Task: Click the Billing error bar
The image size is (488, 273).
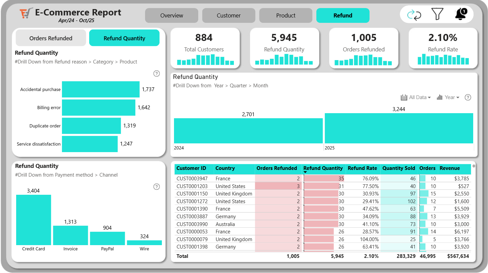Action: [99, 107]
